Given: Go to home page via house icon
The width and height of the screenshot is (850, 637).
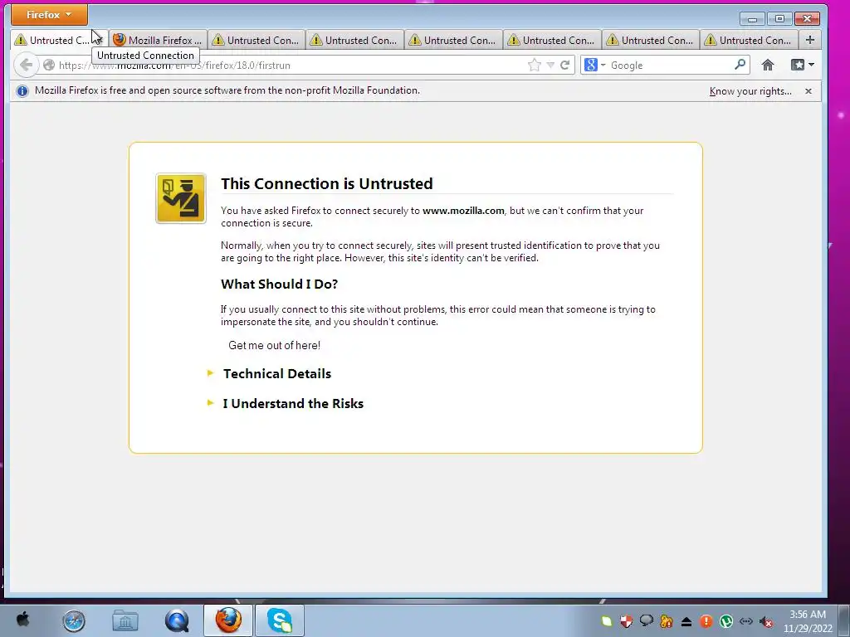Looking at the screenshot, I should 768,65.
